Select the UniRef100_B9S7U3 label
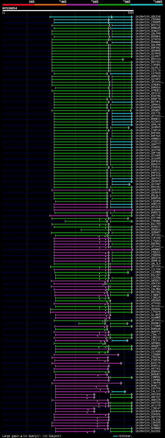The width and height of the screenshot is (165, 438). click(x=148, y=59)
